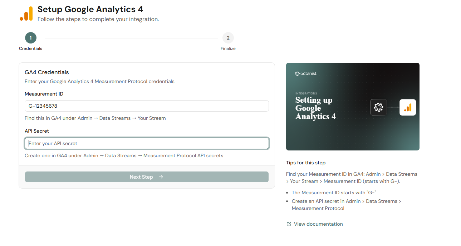Viewport: 461px width, 246px height.
Task: Open the View documentation link
Action: click(318, 224)
